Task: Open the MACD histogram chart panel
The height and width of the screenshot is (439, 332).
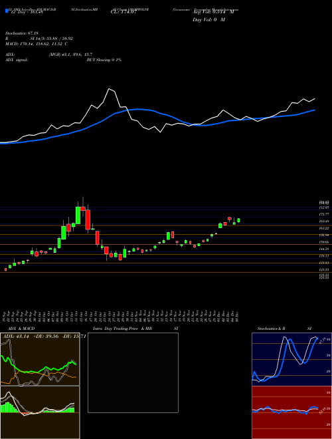Action: pyautogui.click(x=40, y=412)
